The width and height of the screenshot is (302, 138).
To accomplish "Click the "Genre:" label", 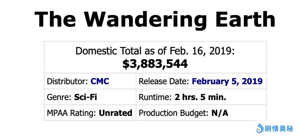I will click(x=59, y=97).
